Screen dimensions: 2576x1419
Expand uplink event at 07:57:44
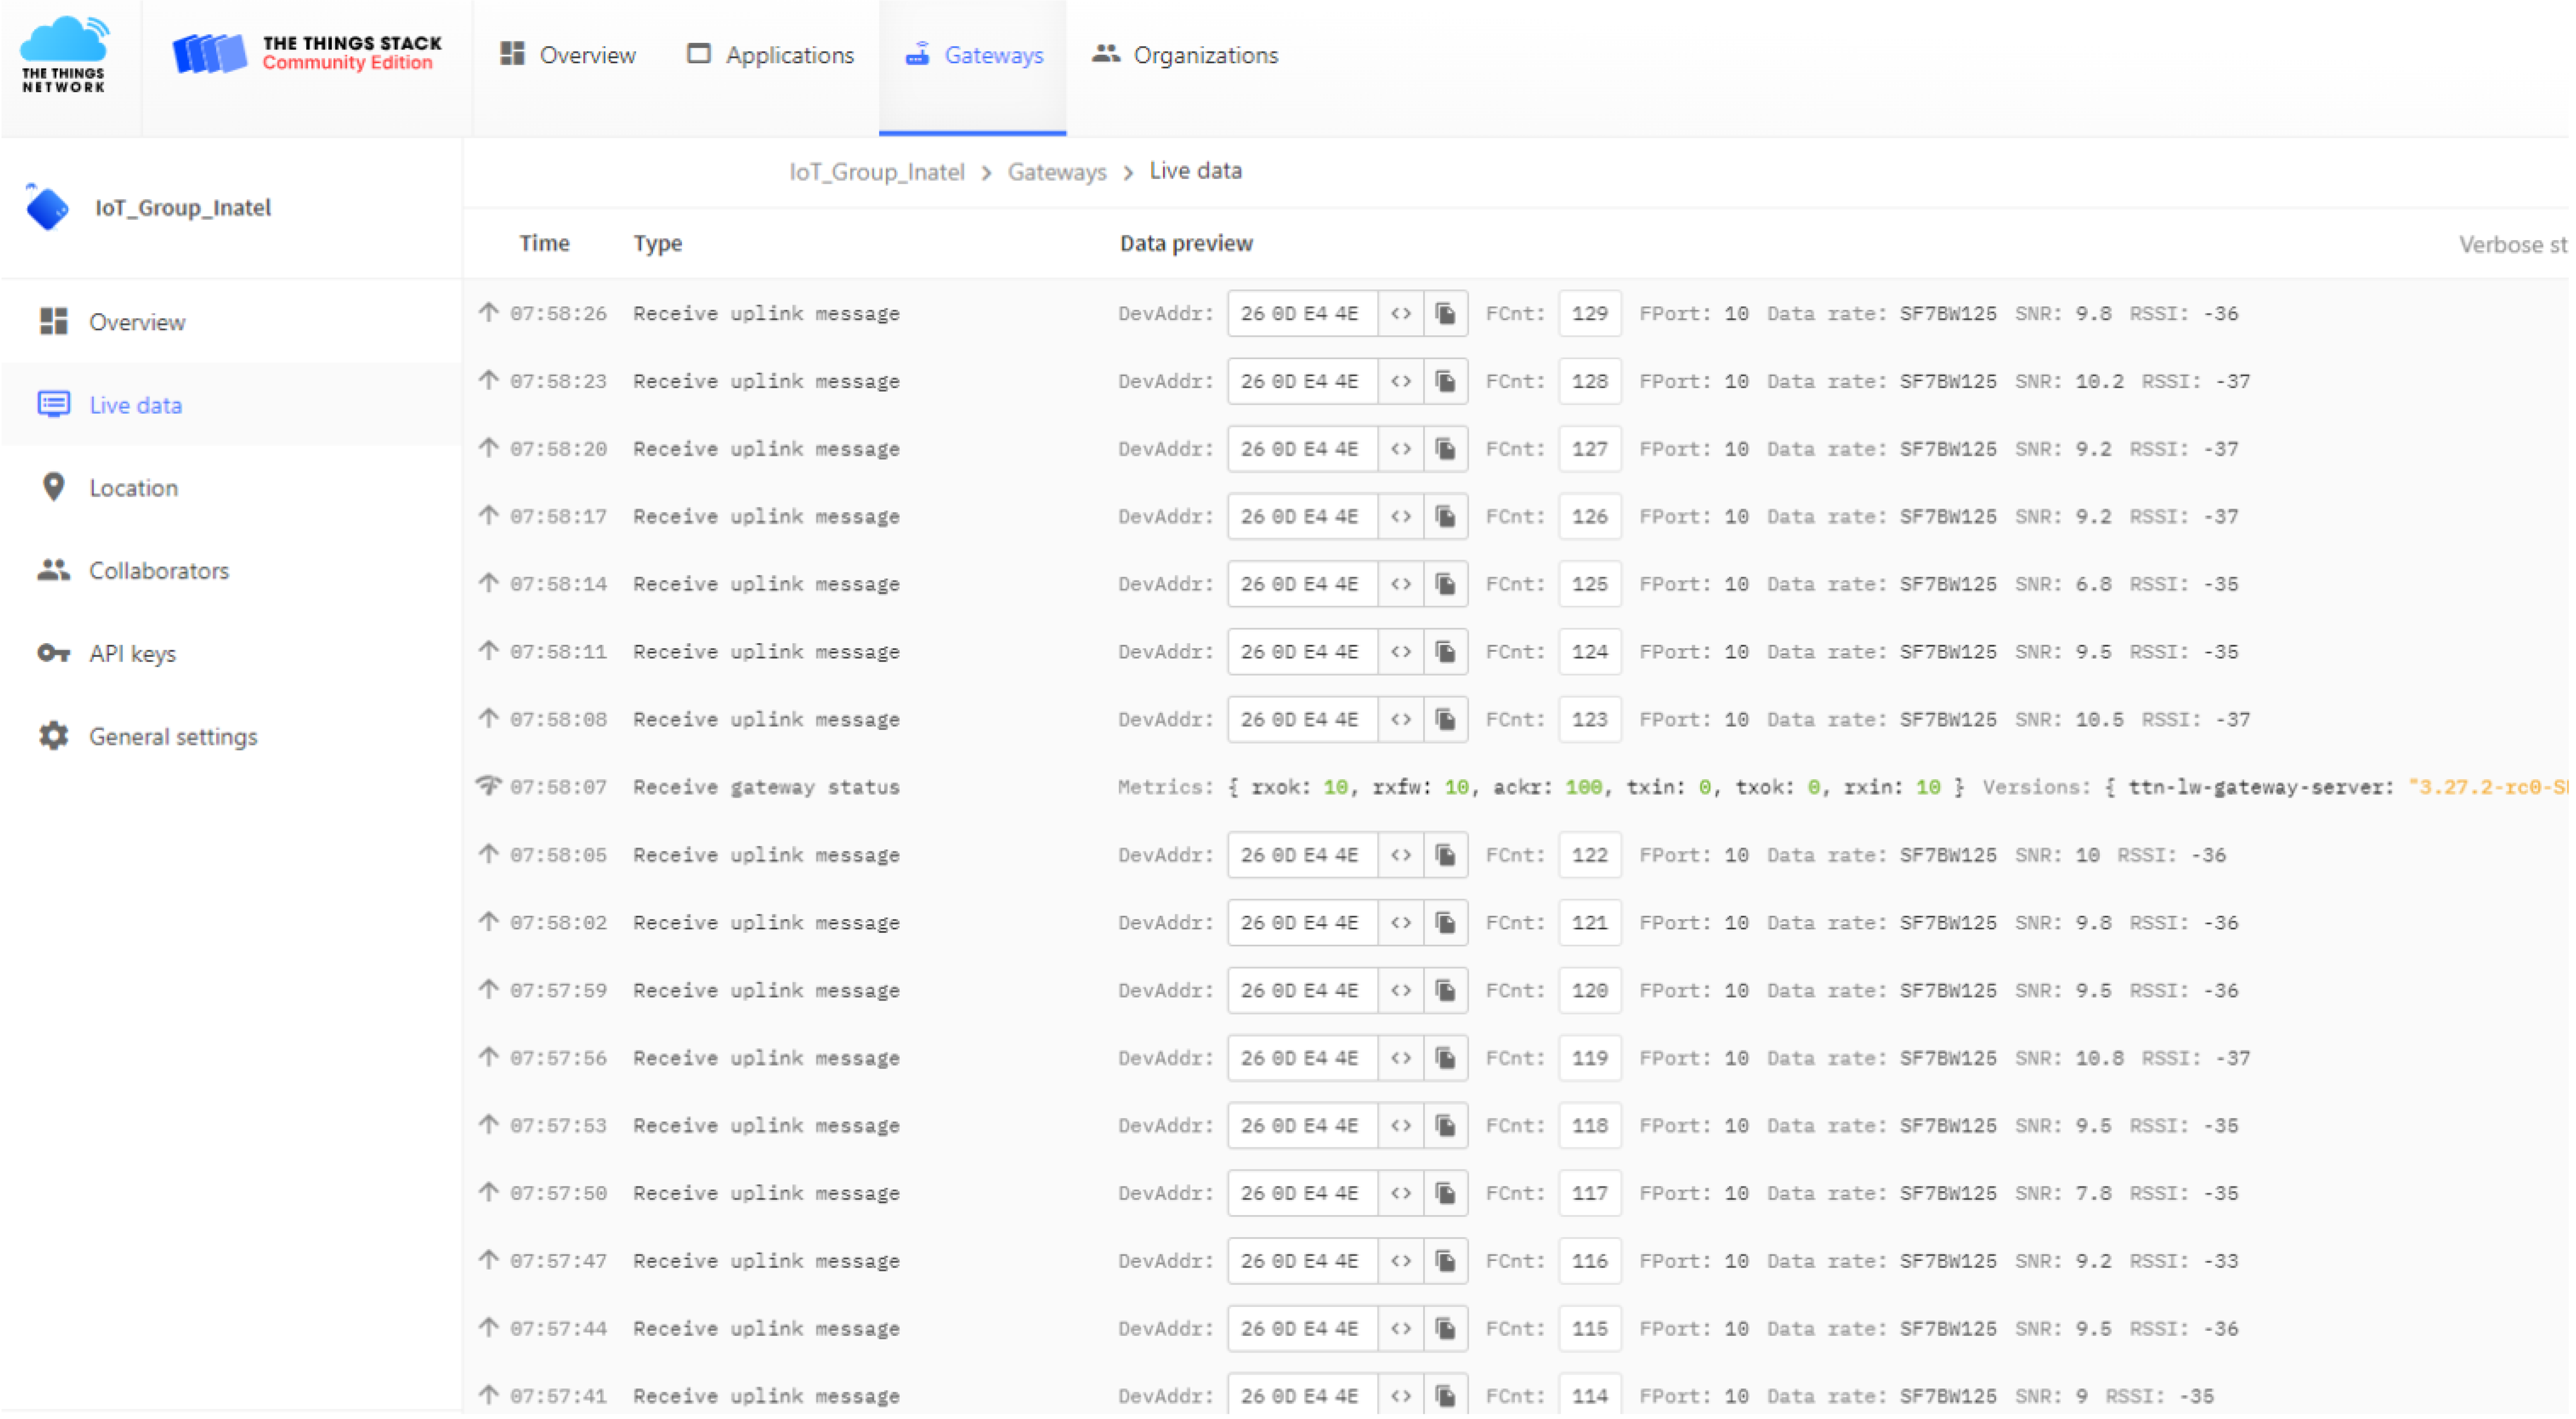pyautogui.click(x=766, y=1330)
